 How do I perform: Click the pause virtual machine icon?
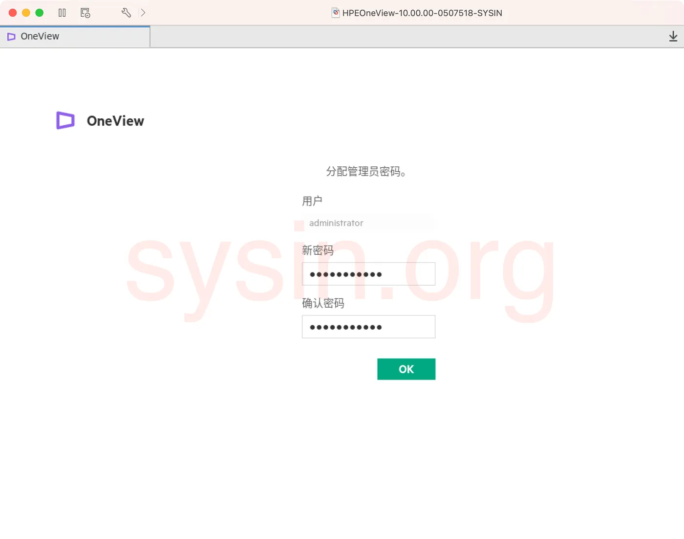(62, 13)
